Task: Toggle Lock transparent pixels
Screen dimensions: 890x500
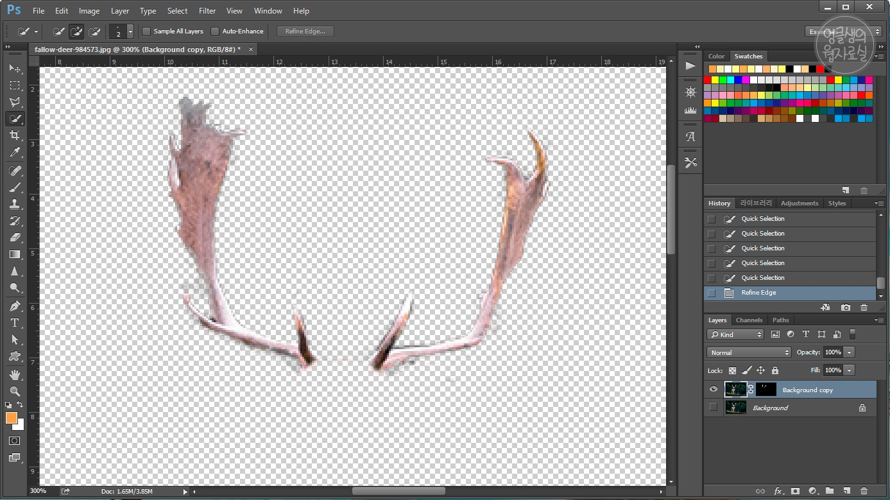Action: [732, 370]
